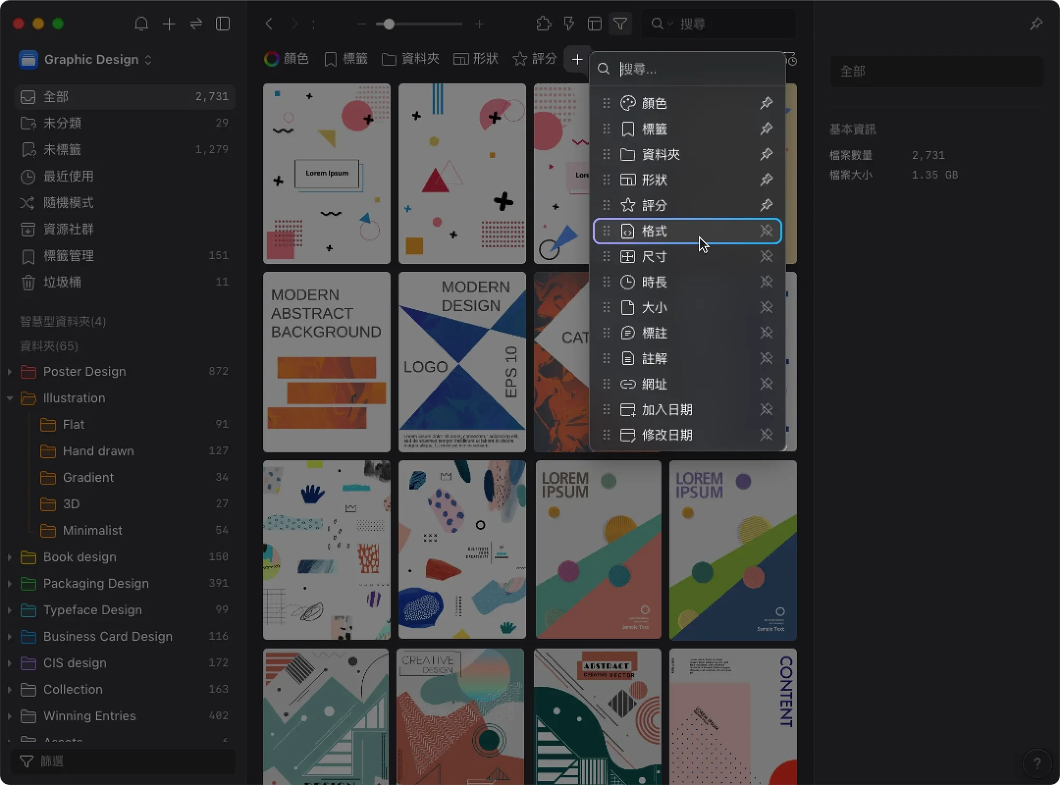
Task: Pin the 格式 filter
Action: 766,231
